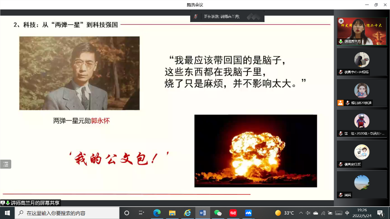Click the orange host badge icon

[340, 103]
